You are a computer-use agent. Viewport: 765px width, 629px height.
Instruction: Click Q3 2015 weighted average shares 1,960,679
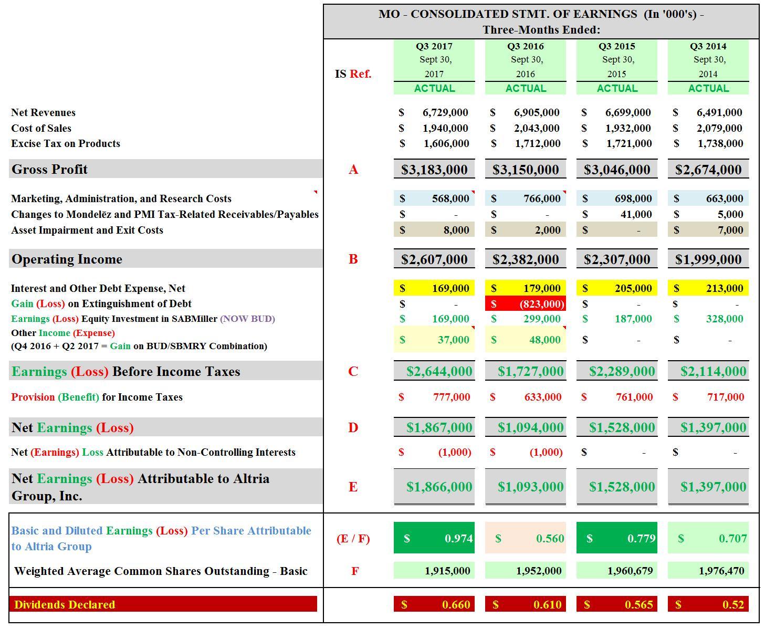tap(617, 571)
